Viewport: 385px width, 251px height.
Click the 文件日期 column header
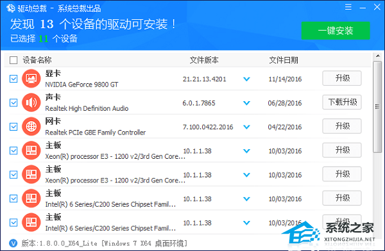pyautogui.click(x=284, y=60)
